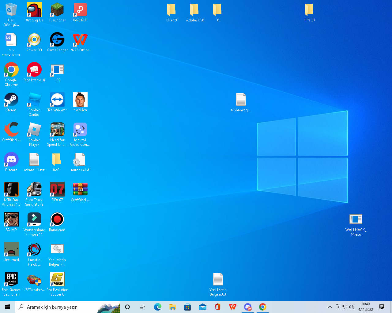Open Mail app from taskbar
392x313 pixels.
point(202,307)
